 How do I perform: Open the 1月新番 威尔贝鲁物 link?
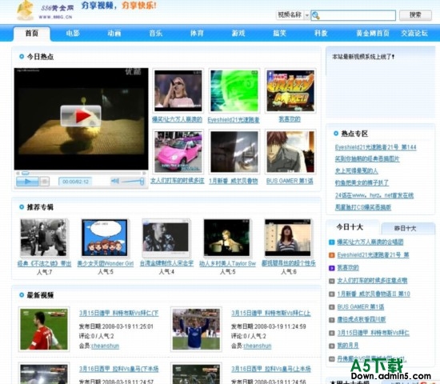pos(234,182)
